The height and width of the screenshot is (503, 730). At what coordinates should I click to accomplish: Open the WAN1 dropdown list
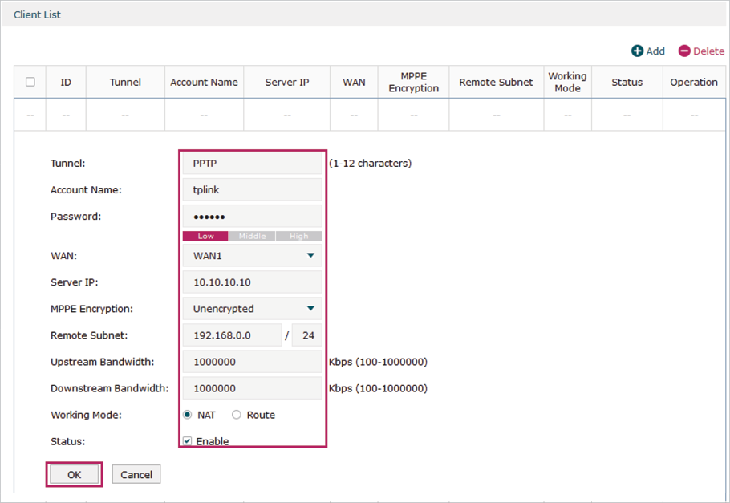coord(252,256)
